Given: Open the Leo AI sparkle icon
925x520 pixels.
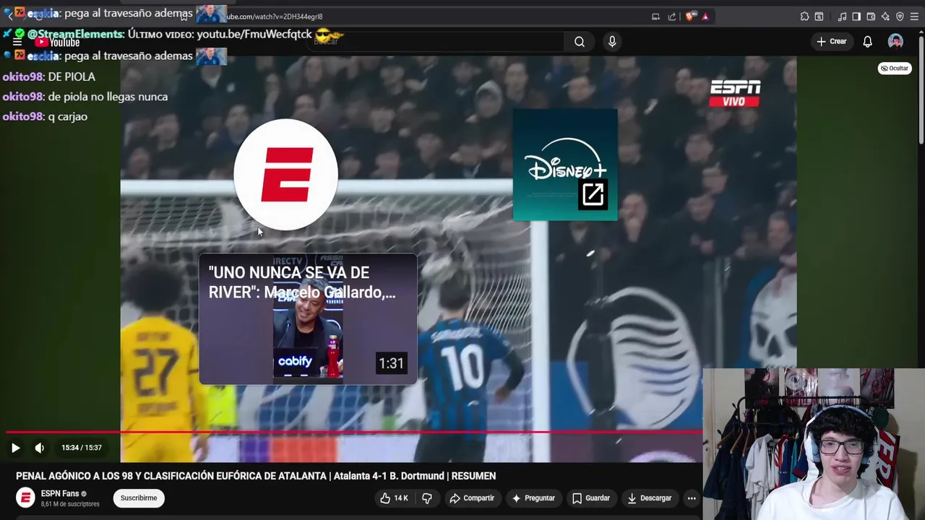Looking at the screenshot, I should (885, 17).
